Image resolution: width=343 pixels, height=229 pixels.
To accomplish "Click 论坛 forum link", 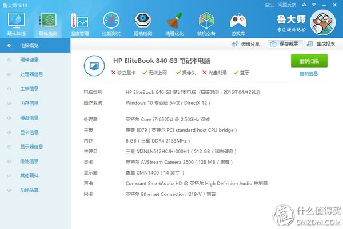I will point(269,5).
